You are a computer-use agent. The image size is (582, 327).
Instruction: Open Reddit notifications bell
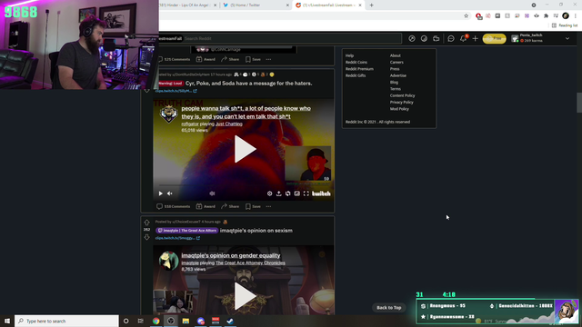pyautogui.click(x=463, y=38)
